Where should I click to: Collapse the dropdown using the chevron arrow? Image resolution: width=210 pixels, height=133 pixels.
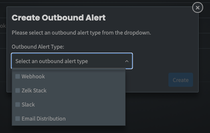(x=127, y=61)
